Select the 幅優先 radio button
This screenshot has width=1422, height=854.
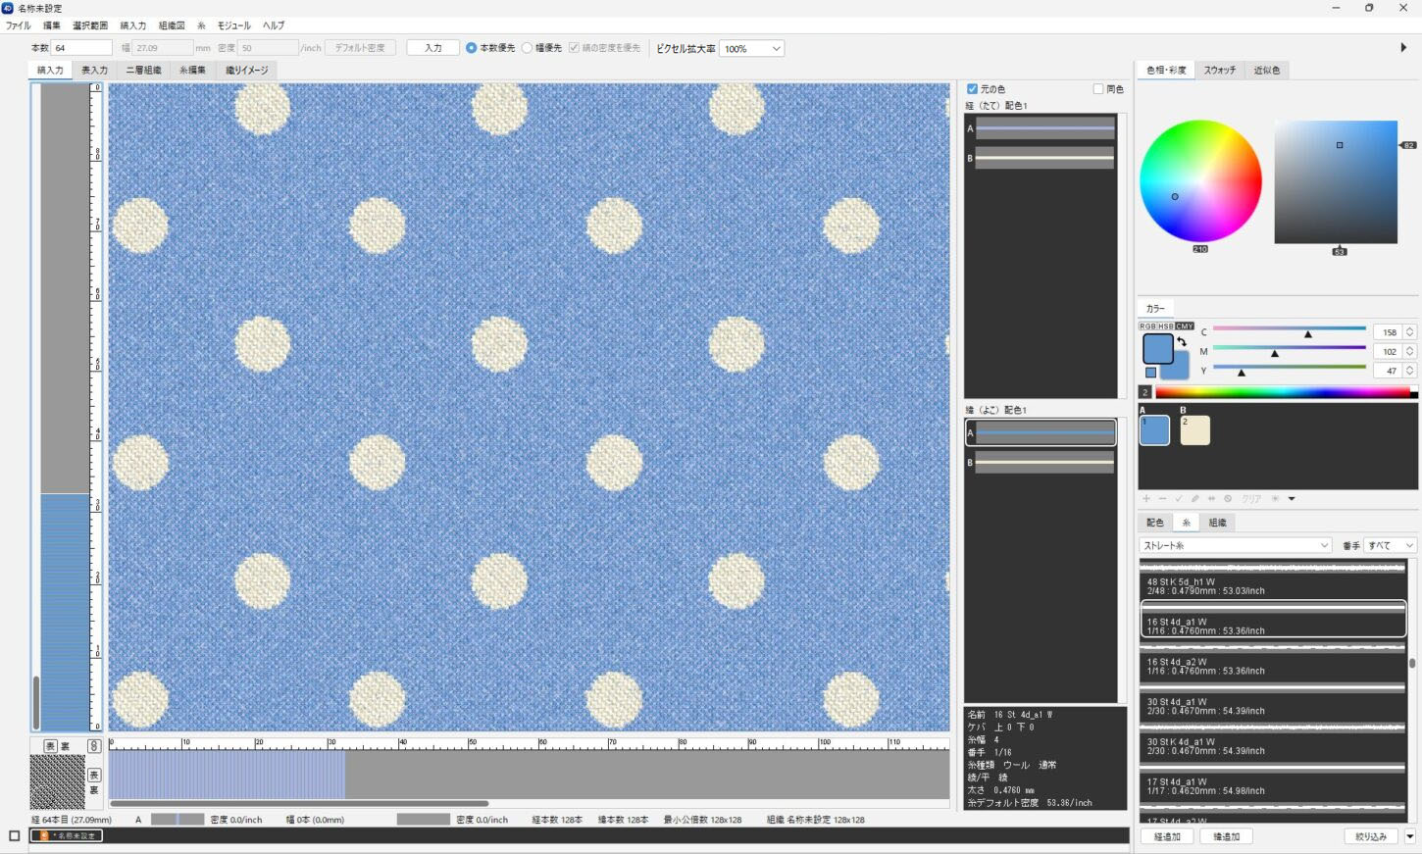(x=528, y=48)
